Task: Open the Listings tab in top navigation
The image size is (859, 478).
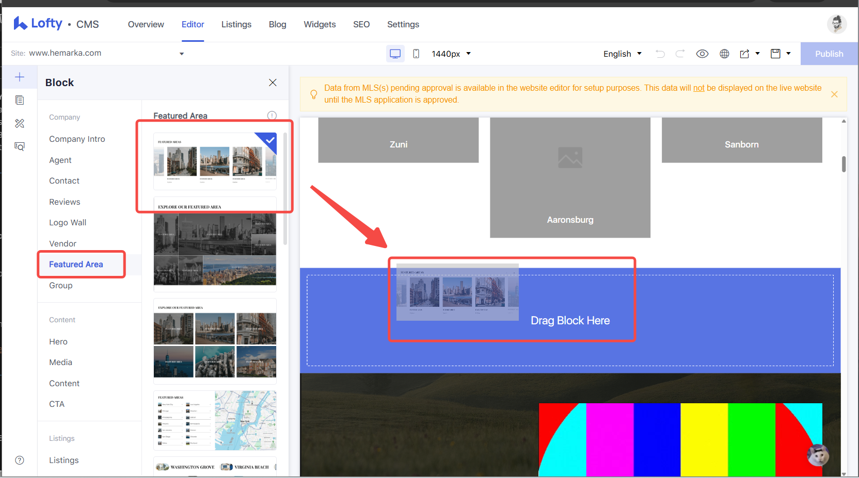Action: 236,24
